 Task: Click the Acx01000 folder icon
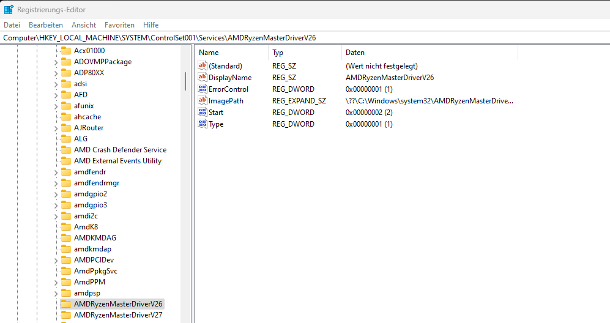(66, 51)
